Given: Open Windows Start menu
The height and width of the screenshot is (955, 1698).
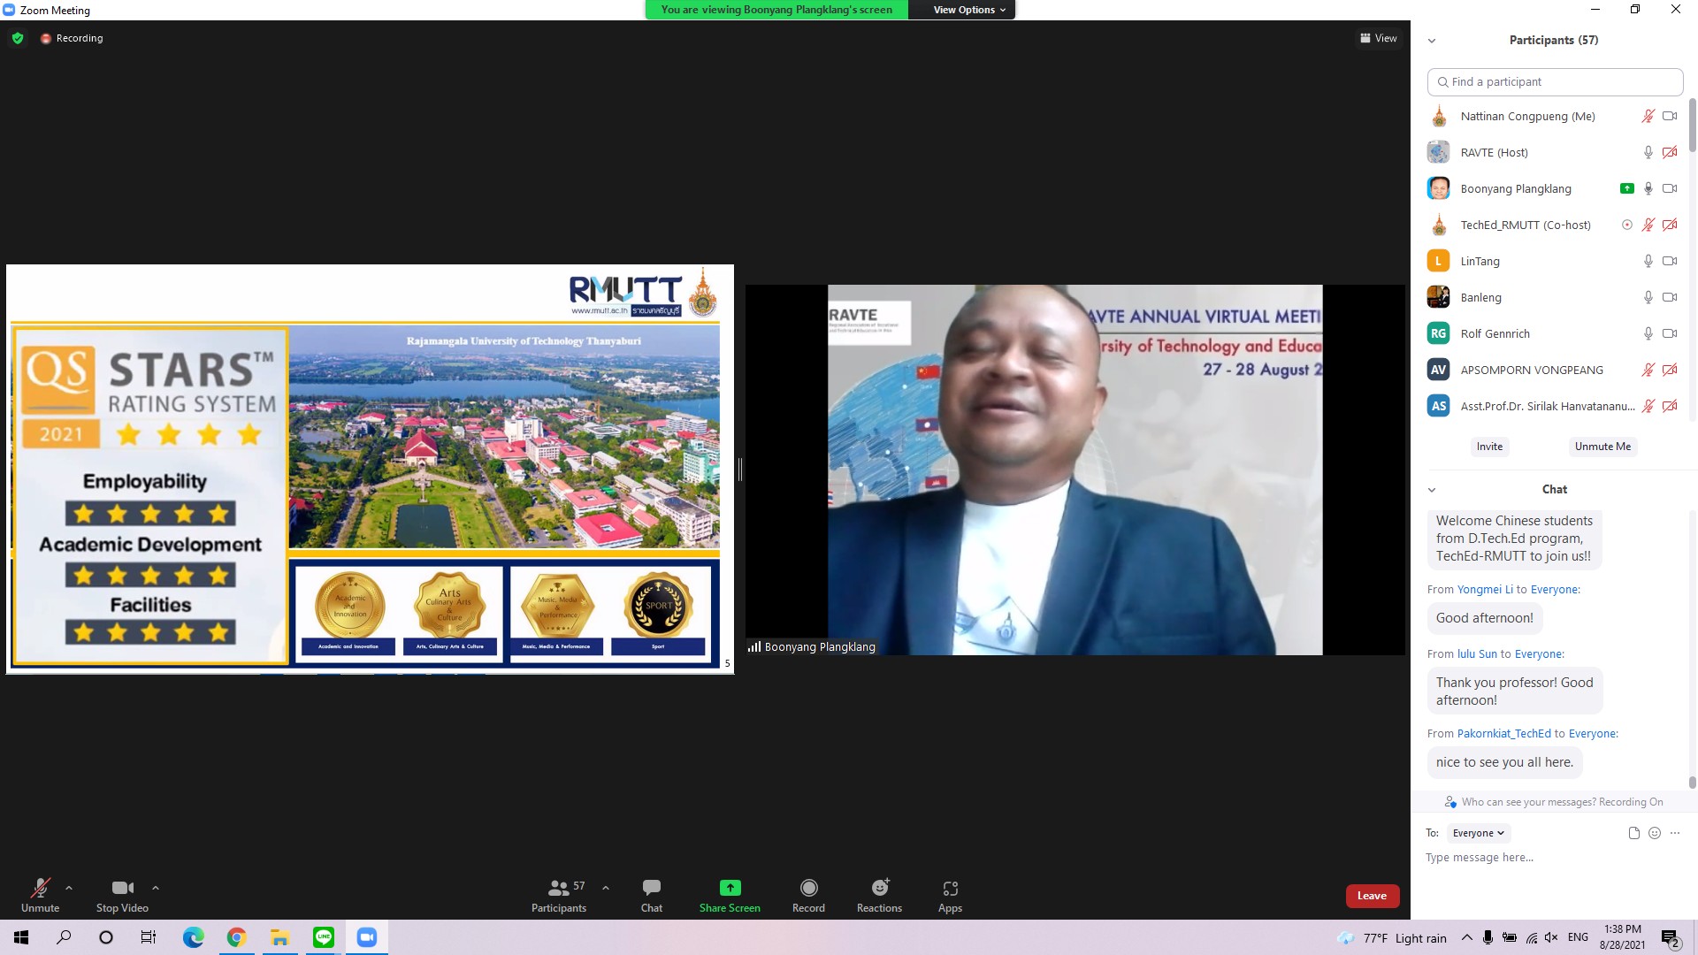Looking at the screenshot, I should click(x=21, y=937).
